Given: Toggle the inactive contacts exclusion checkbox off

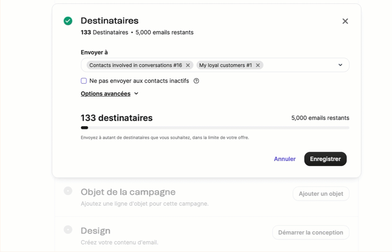Looking at the screenshot, I should 83,81.
